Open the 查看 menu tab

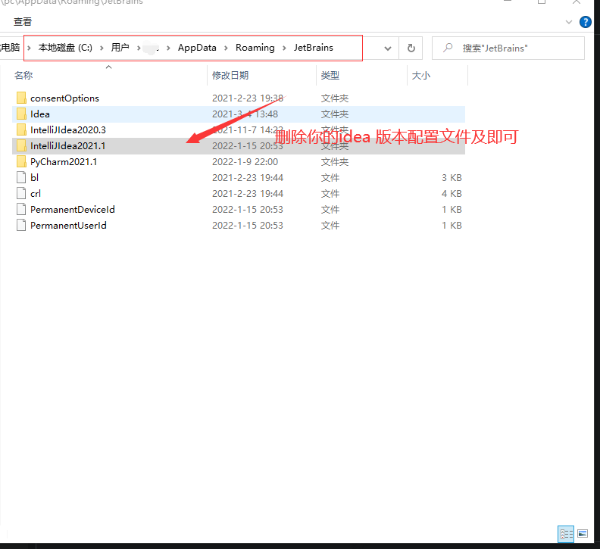tap(23, 22)
